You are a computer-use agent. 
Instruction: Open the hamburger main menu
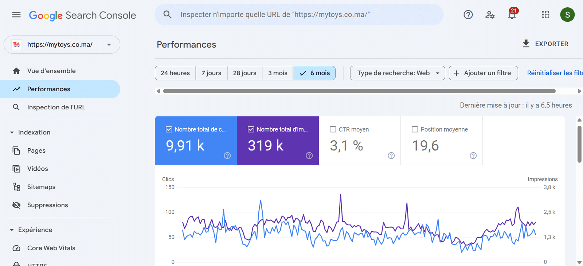click(x=16, y=15)
